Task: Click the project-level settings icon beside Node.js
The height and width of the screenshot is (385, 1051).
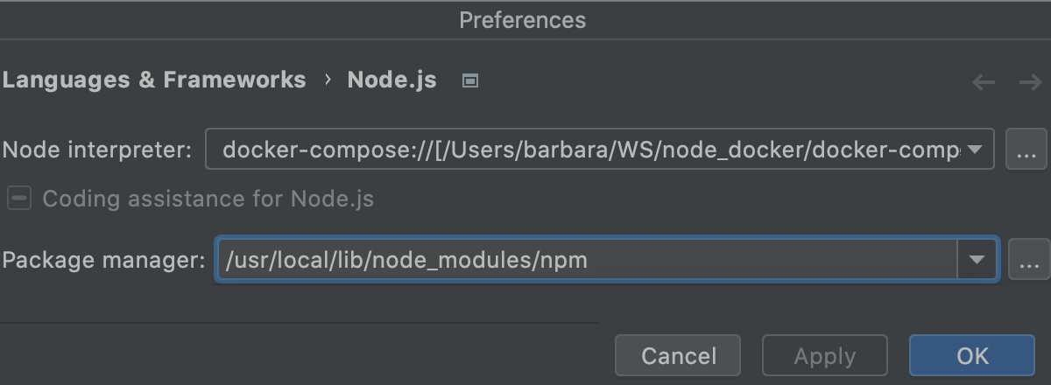Action: pyautogui.click(x=470, y=80)
